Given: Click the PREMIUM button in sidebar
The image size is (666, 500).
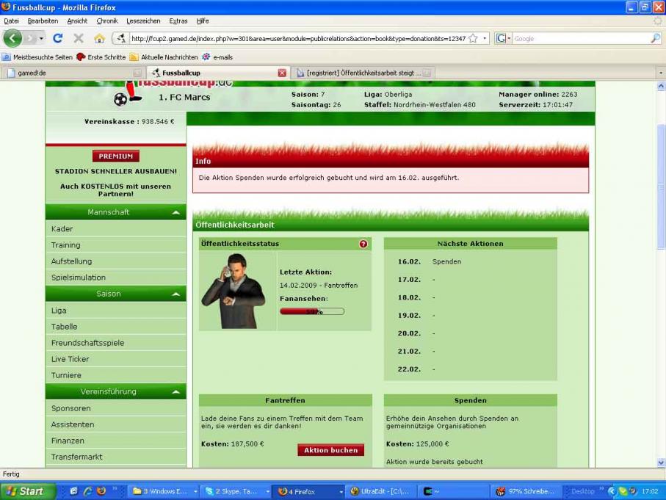Looking at the screenshot, I should click(x=115, y=156).
